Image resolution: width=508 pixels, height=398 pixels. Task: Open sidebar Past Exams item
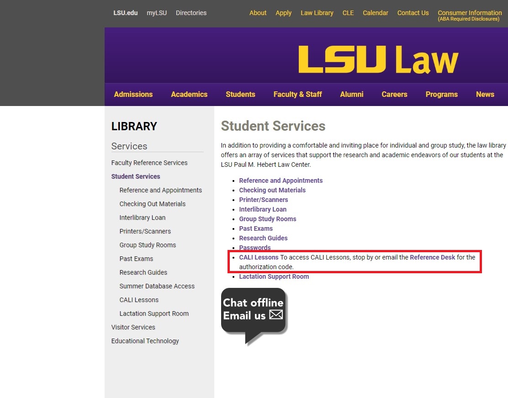point(137,259)
